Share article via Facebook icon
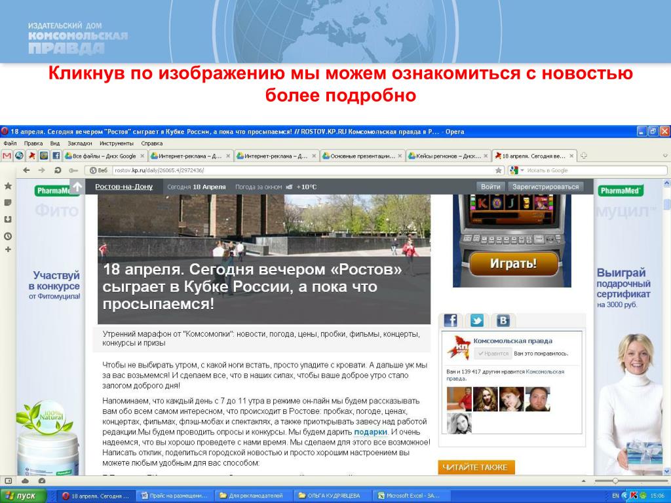The width and height of the screenshot is (671, 503). pyautogui.click(x=450, y=320)
